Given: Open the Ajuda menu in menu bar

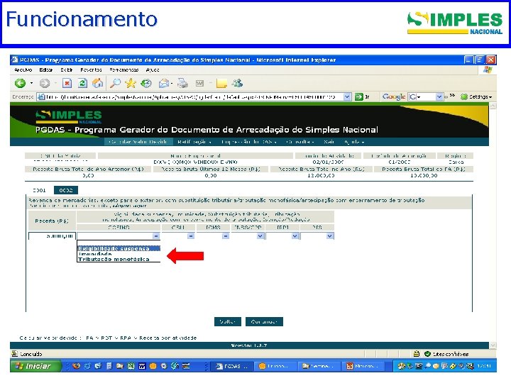Looking at the screenshot, I should point(153,70).
